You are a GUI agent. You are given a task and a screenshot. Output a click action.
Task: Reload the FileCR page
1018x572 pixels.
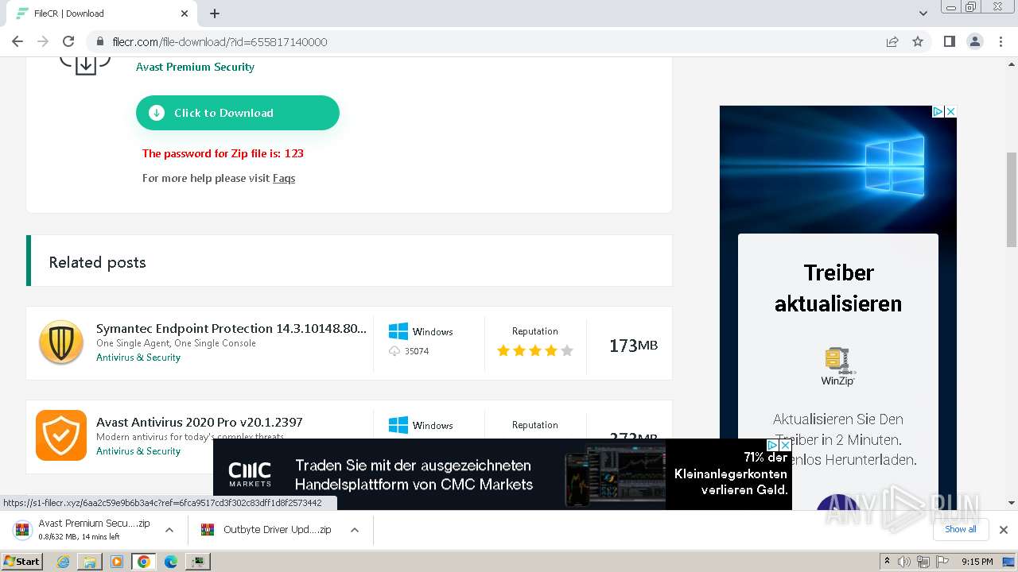click(x=68, y=41)
